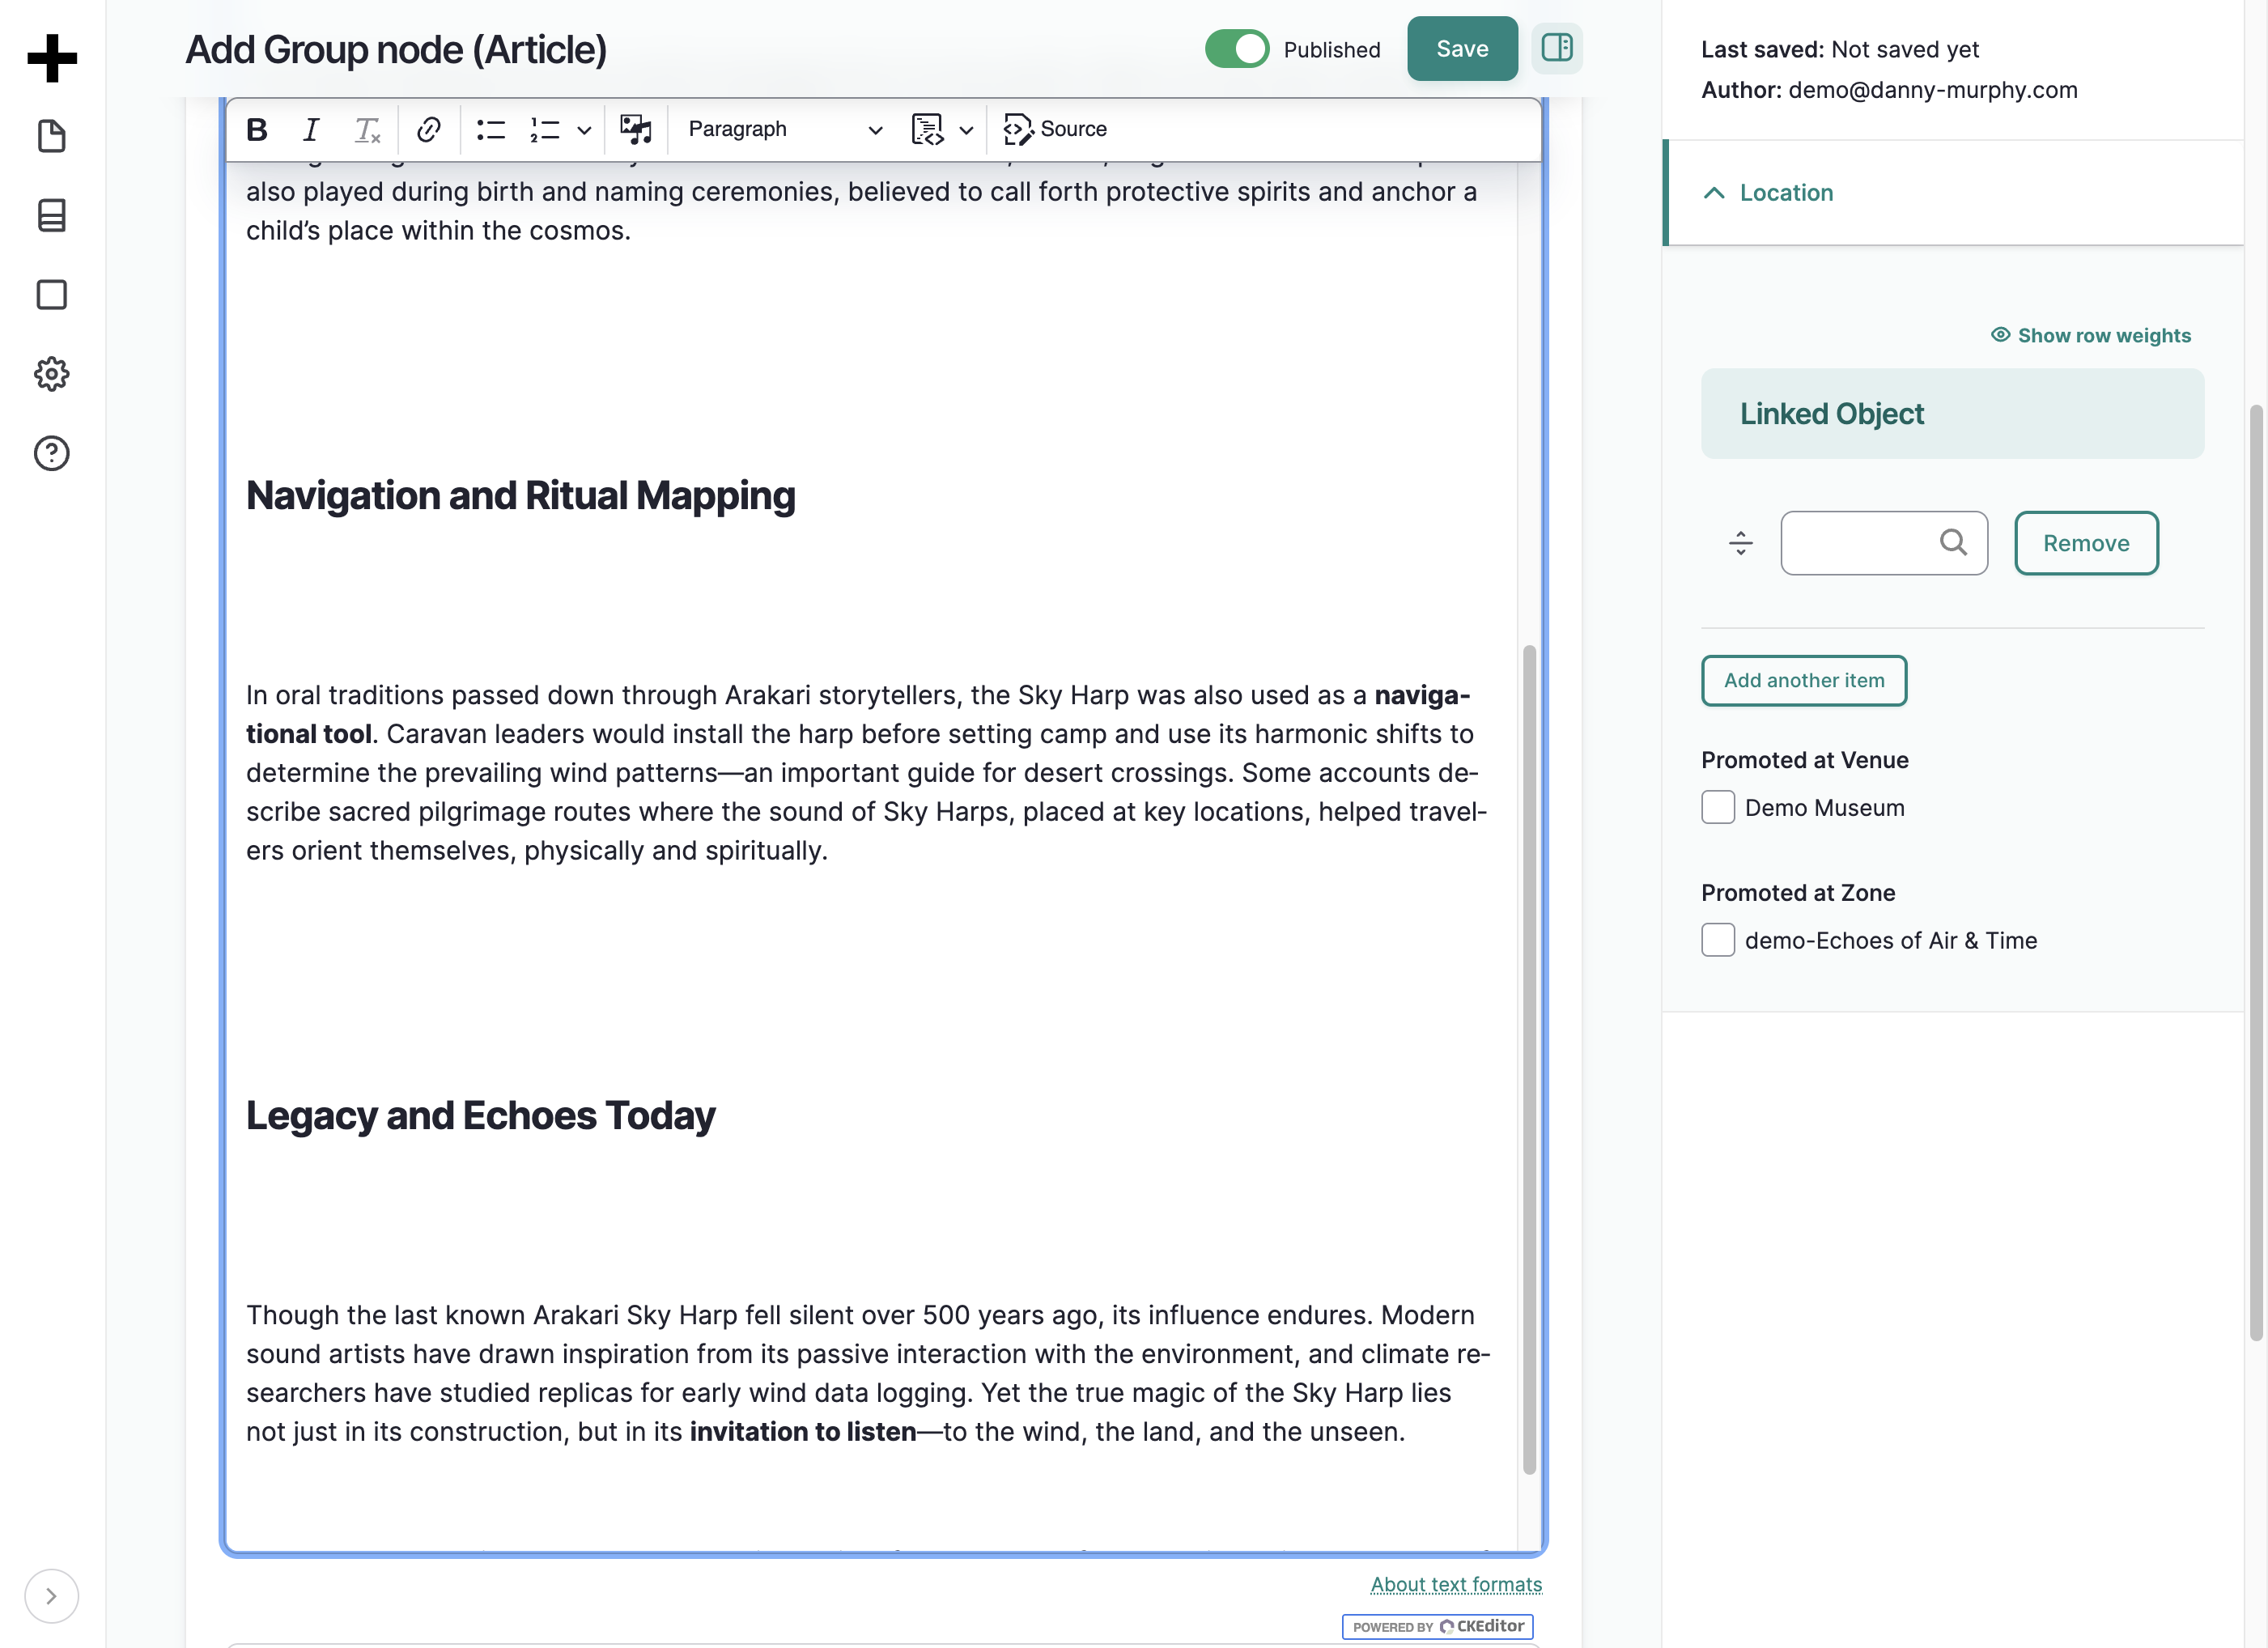This screenshot has height=1648, width=2268.
Task: Click the editor vertical scrollbar
Action: pos(1529,1060)
